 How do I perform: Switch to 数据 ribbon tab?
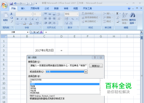[x=56, y=8]
